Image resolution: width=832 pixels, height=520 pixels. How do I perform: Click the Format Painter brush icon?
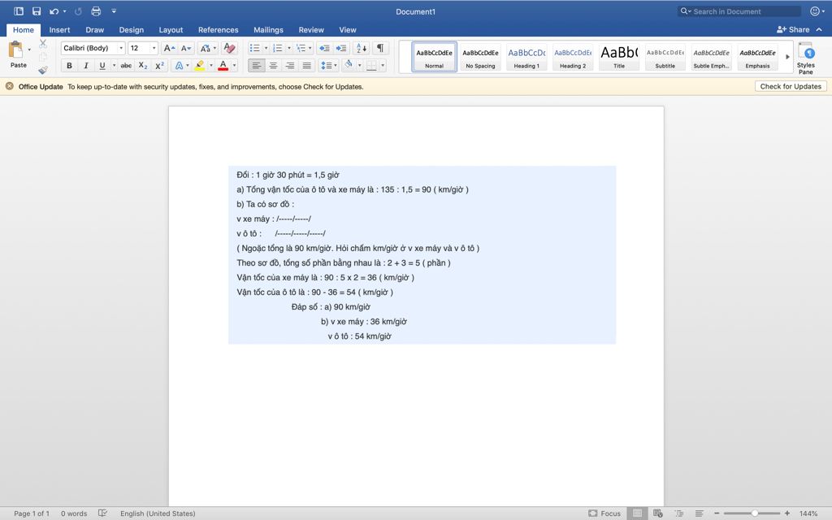pos(43,70)
